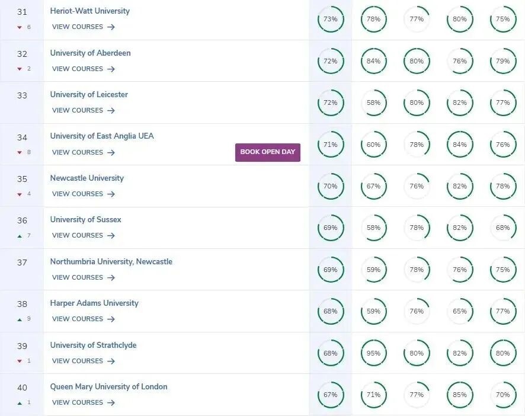Click Queen Mary's 85% score circle
The width and height of the screenshot is (525, 416).
[460, 395]
